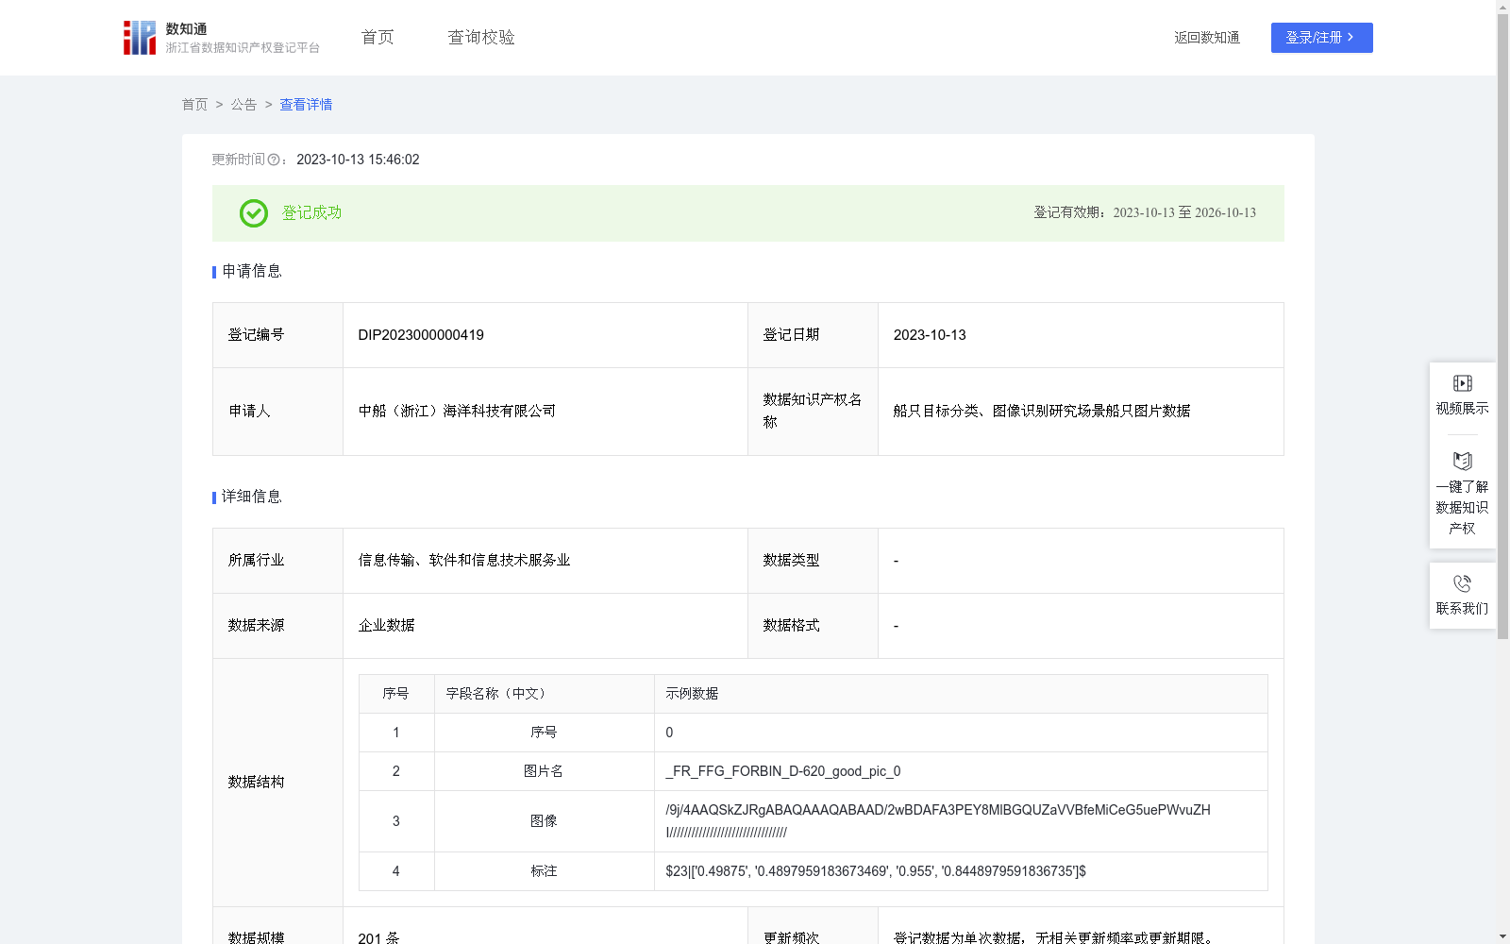Click the 图片名 field name cell
Viewport: 1510px width, 944px height.
544,771
